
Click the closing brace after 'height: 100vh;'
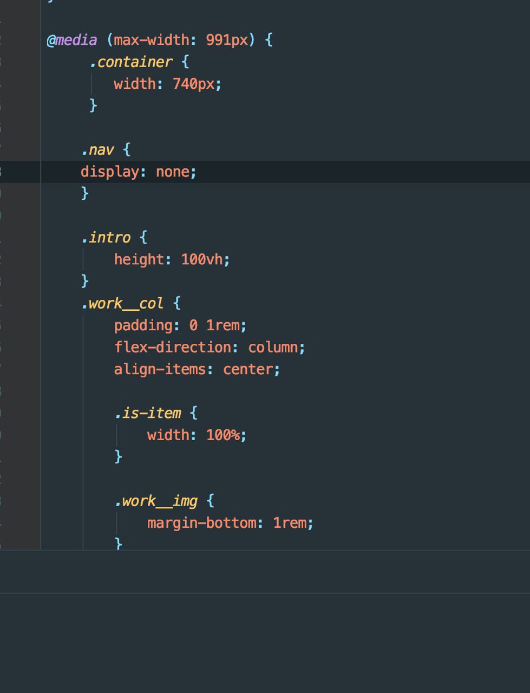coord(85,281)
